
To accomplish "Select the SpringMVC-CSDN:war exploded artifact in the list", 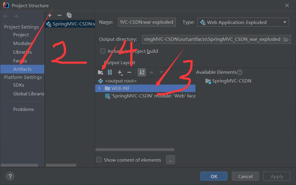I will pos(70,24).
